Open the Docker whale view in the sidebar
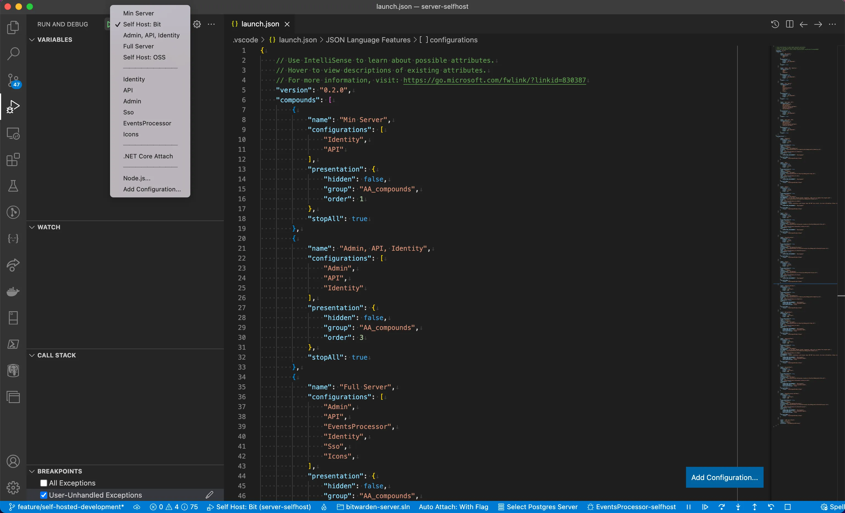This screenshot has height=513, width=845. tap(13, 292)
